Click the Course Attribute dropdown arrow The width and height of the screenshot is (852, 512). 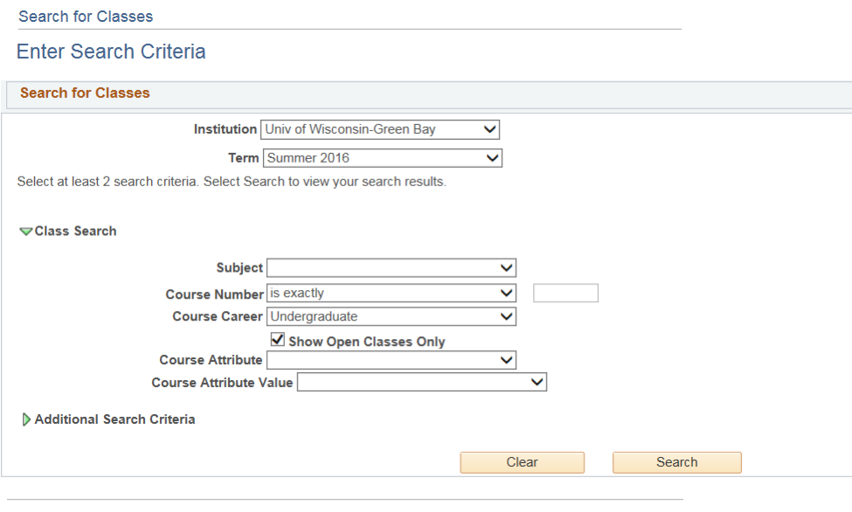click(507, 360)
